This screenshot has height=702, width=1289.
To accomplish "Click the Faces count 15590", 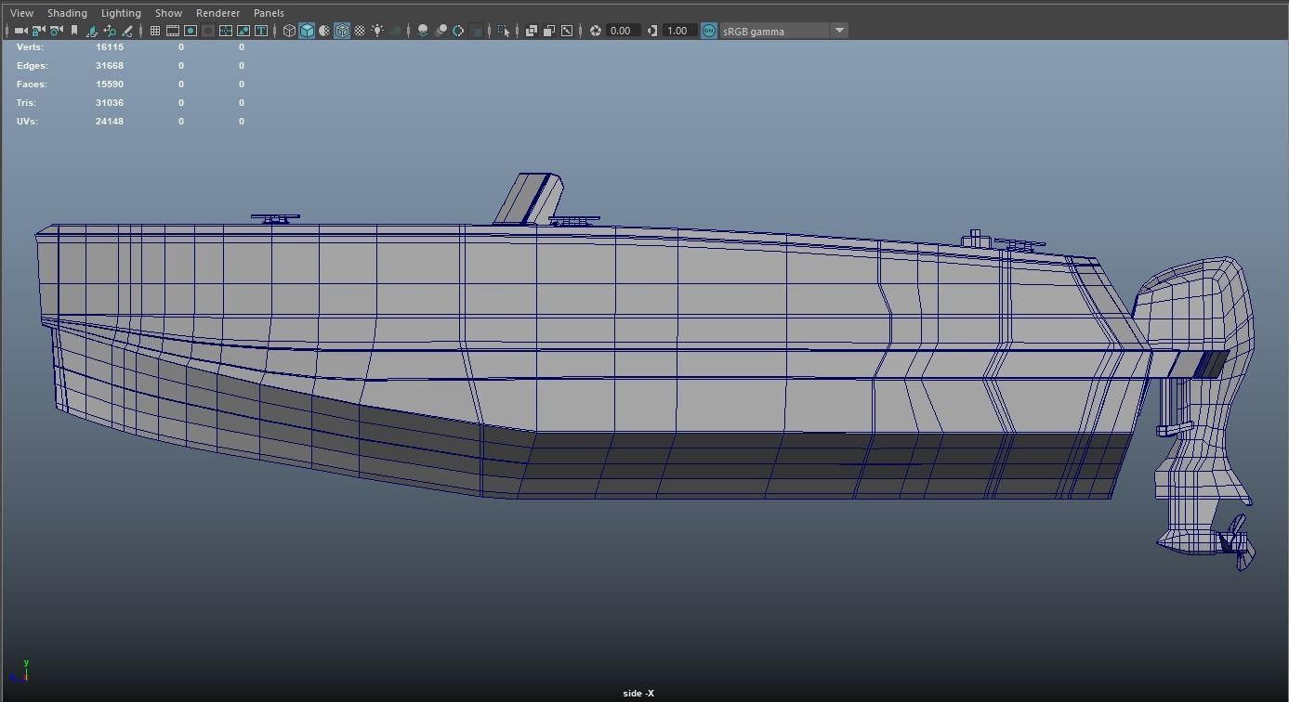I will pos(110,84).
